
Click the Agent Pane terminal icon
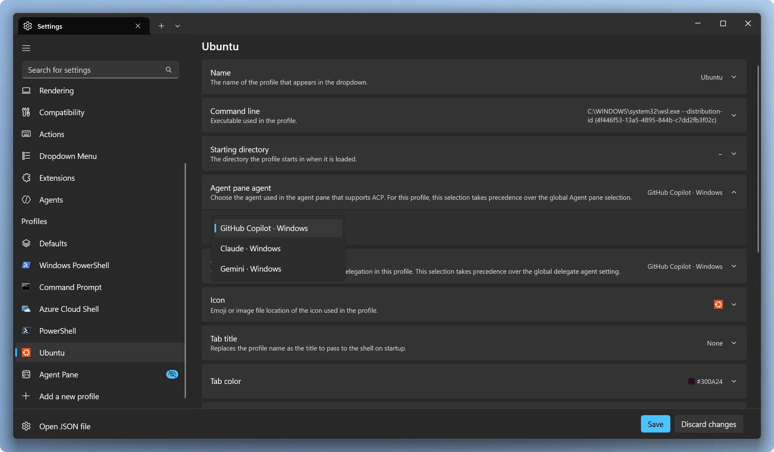26,374
